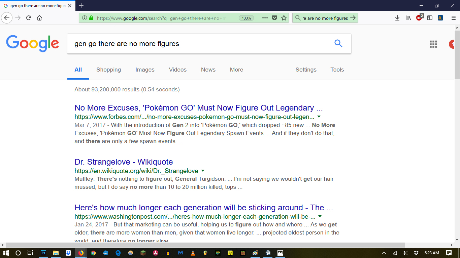
Task: Open Google notifications badge
Action: tap(452, 44)
